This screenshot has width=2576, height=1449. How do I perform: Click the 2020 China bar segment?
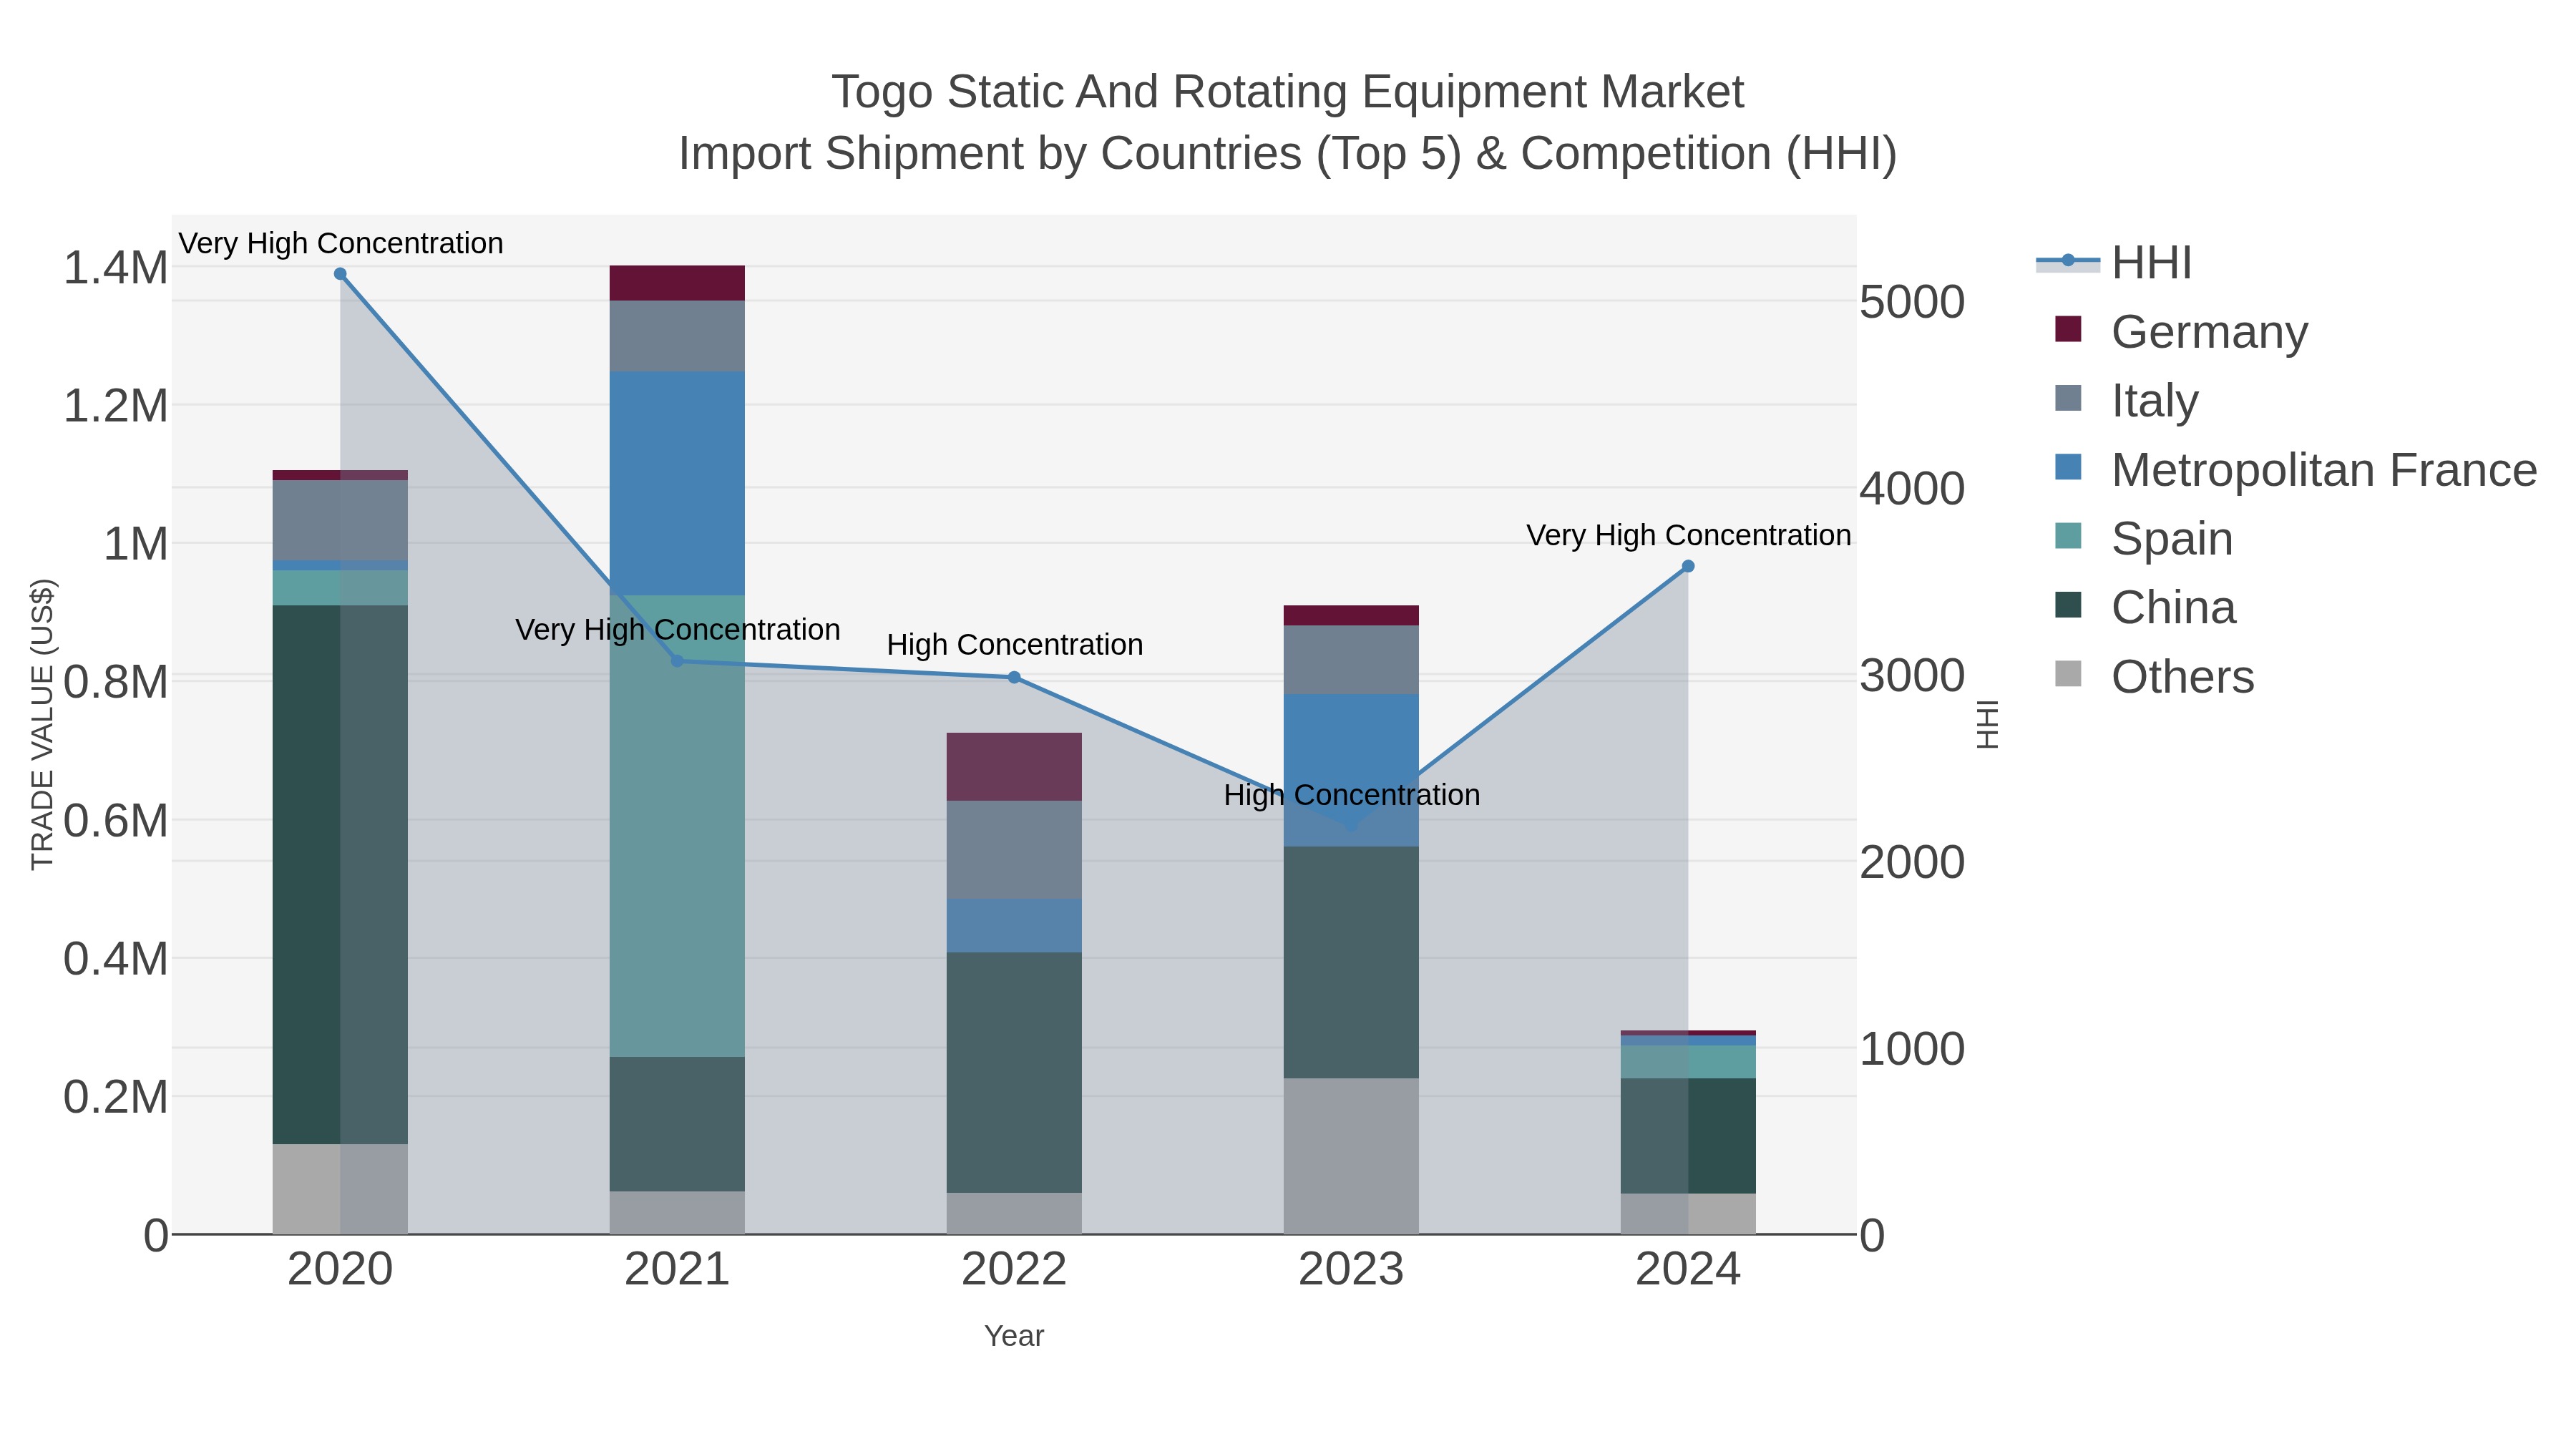click(340, 875)
